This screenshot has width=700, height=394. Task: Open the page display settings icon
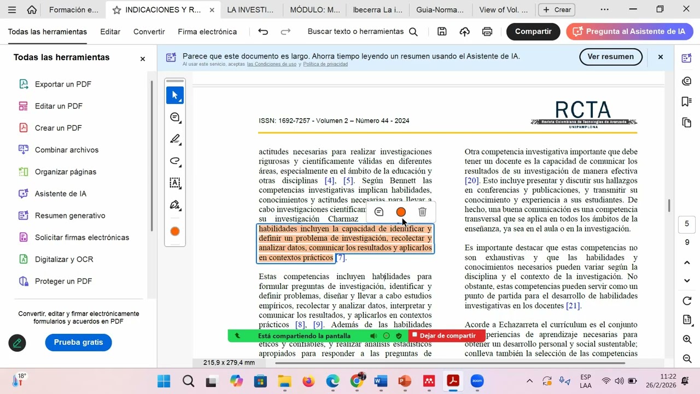pyautogui.click(x=687, y=320)
